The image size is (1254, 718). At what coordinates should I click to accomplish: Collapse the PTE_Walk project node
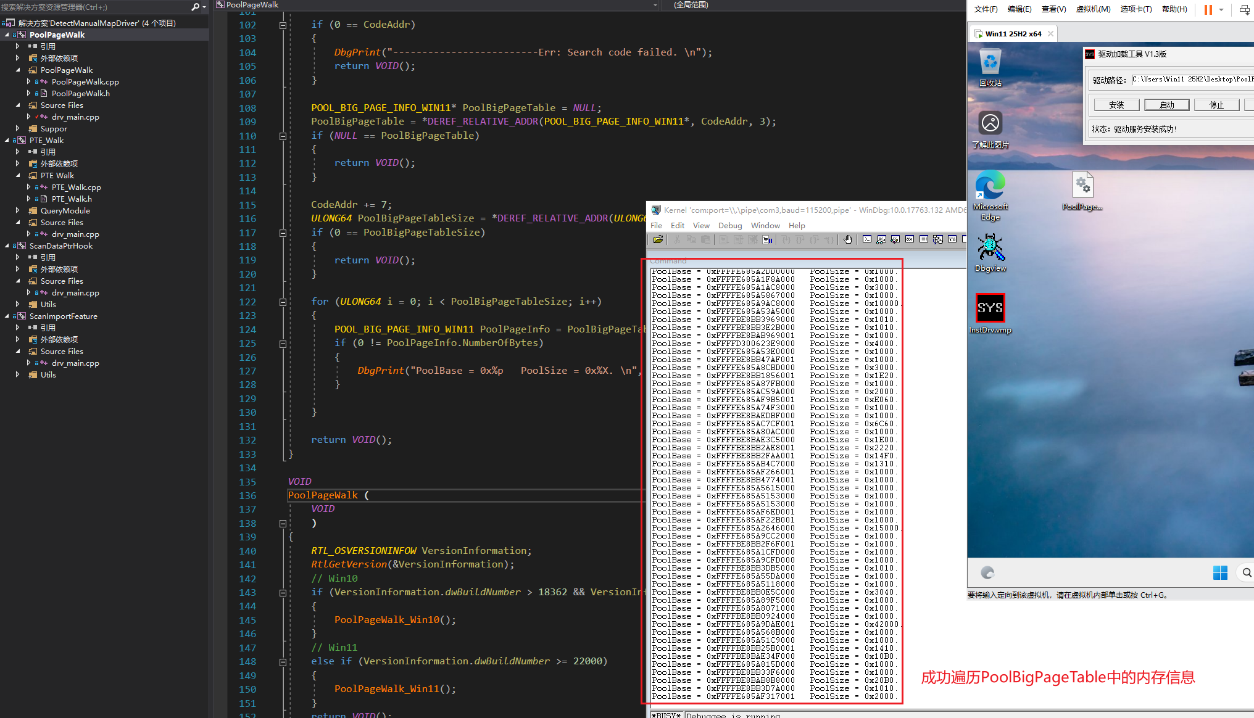click(x=7, y=141)
